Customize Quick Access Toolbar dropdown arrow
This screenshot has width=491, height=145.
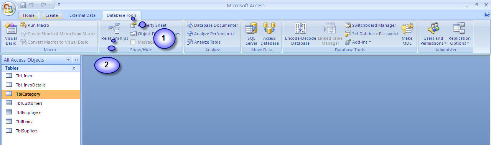click(x=59, y=5)
